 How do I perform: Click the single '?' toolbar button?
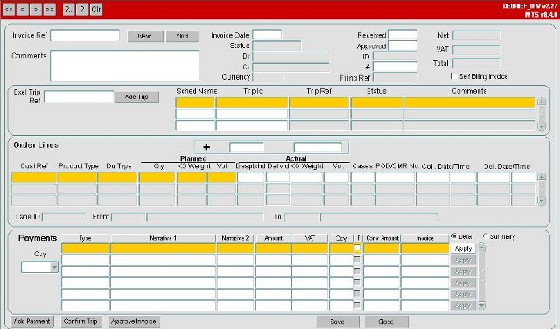[82, 9]
